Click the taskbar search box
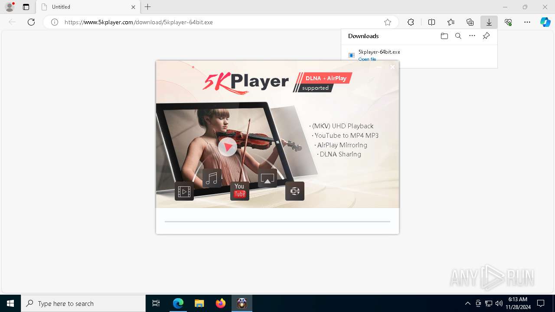This screenshot has width=555, height=312. coord(83,303)
